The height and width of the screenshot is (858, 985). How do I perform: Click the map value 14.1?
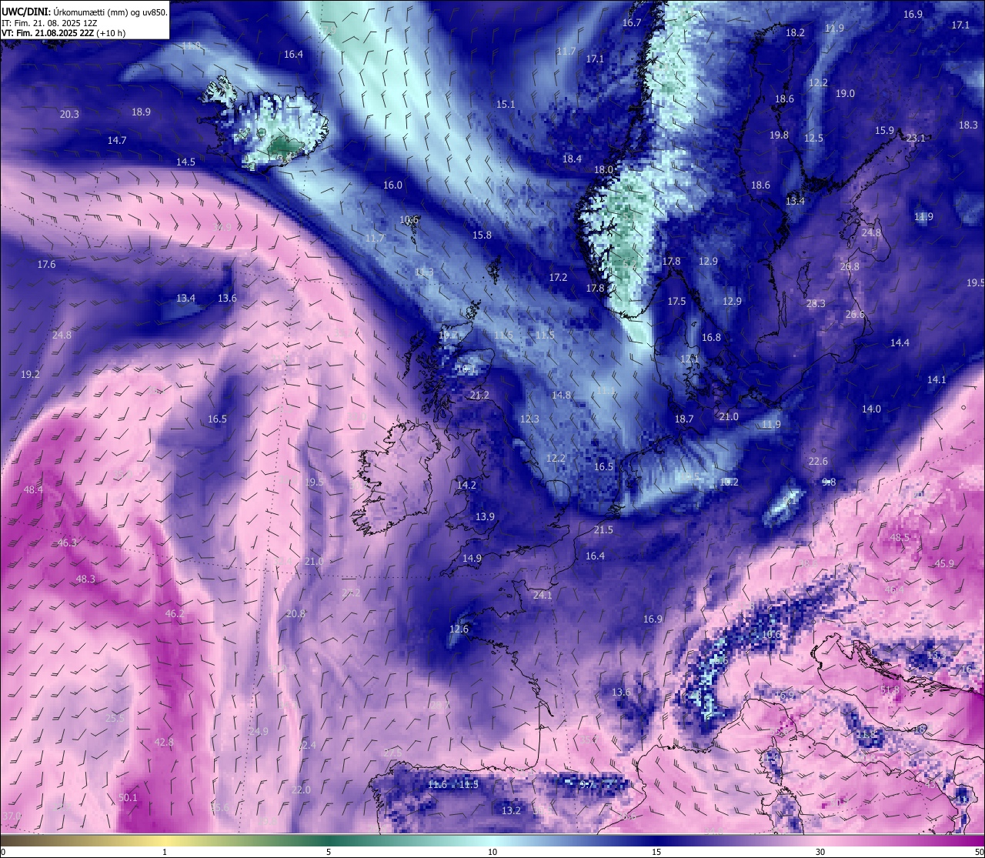pos(937,379)
